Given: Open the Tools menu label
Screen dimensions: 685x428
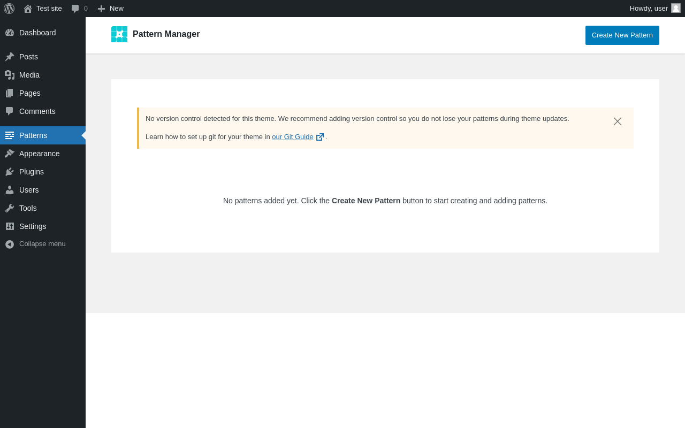Looking at the screenshot, I should tap(28, 208).
